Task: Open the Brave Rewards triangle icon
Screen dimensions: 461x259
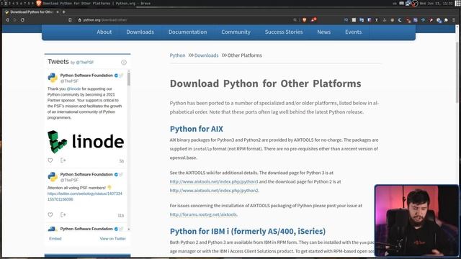Action: pyautogui.click(x=313, y=19)
